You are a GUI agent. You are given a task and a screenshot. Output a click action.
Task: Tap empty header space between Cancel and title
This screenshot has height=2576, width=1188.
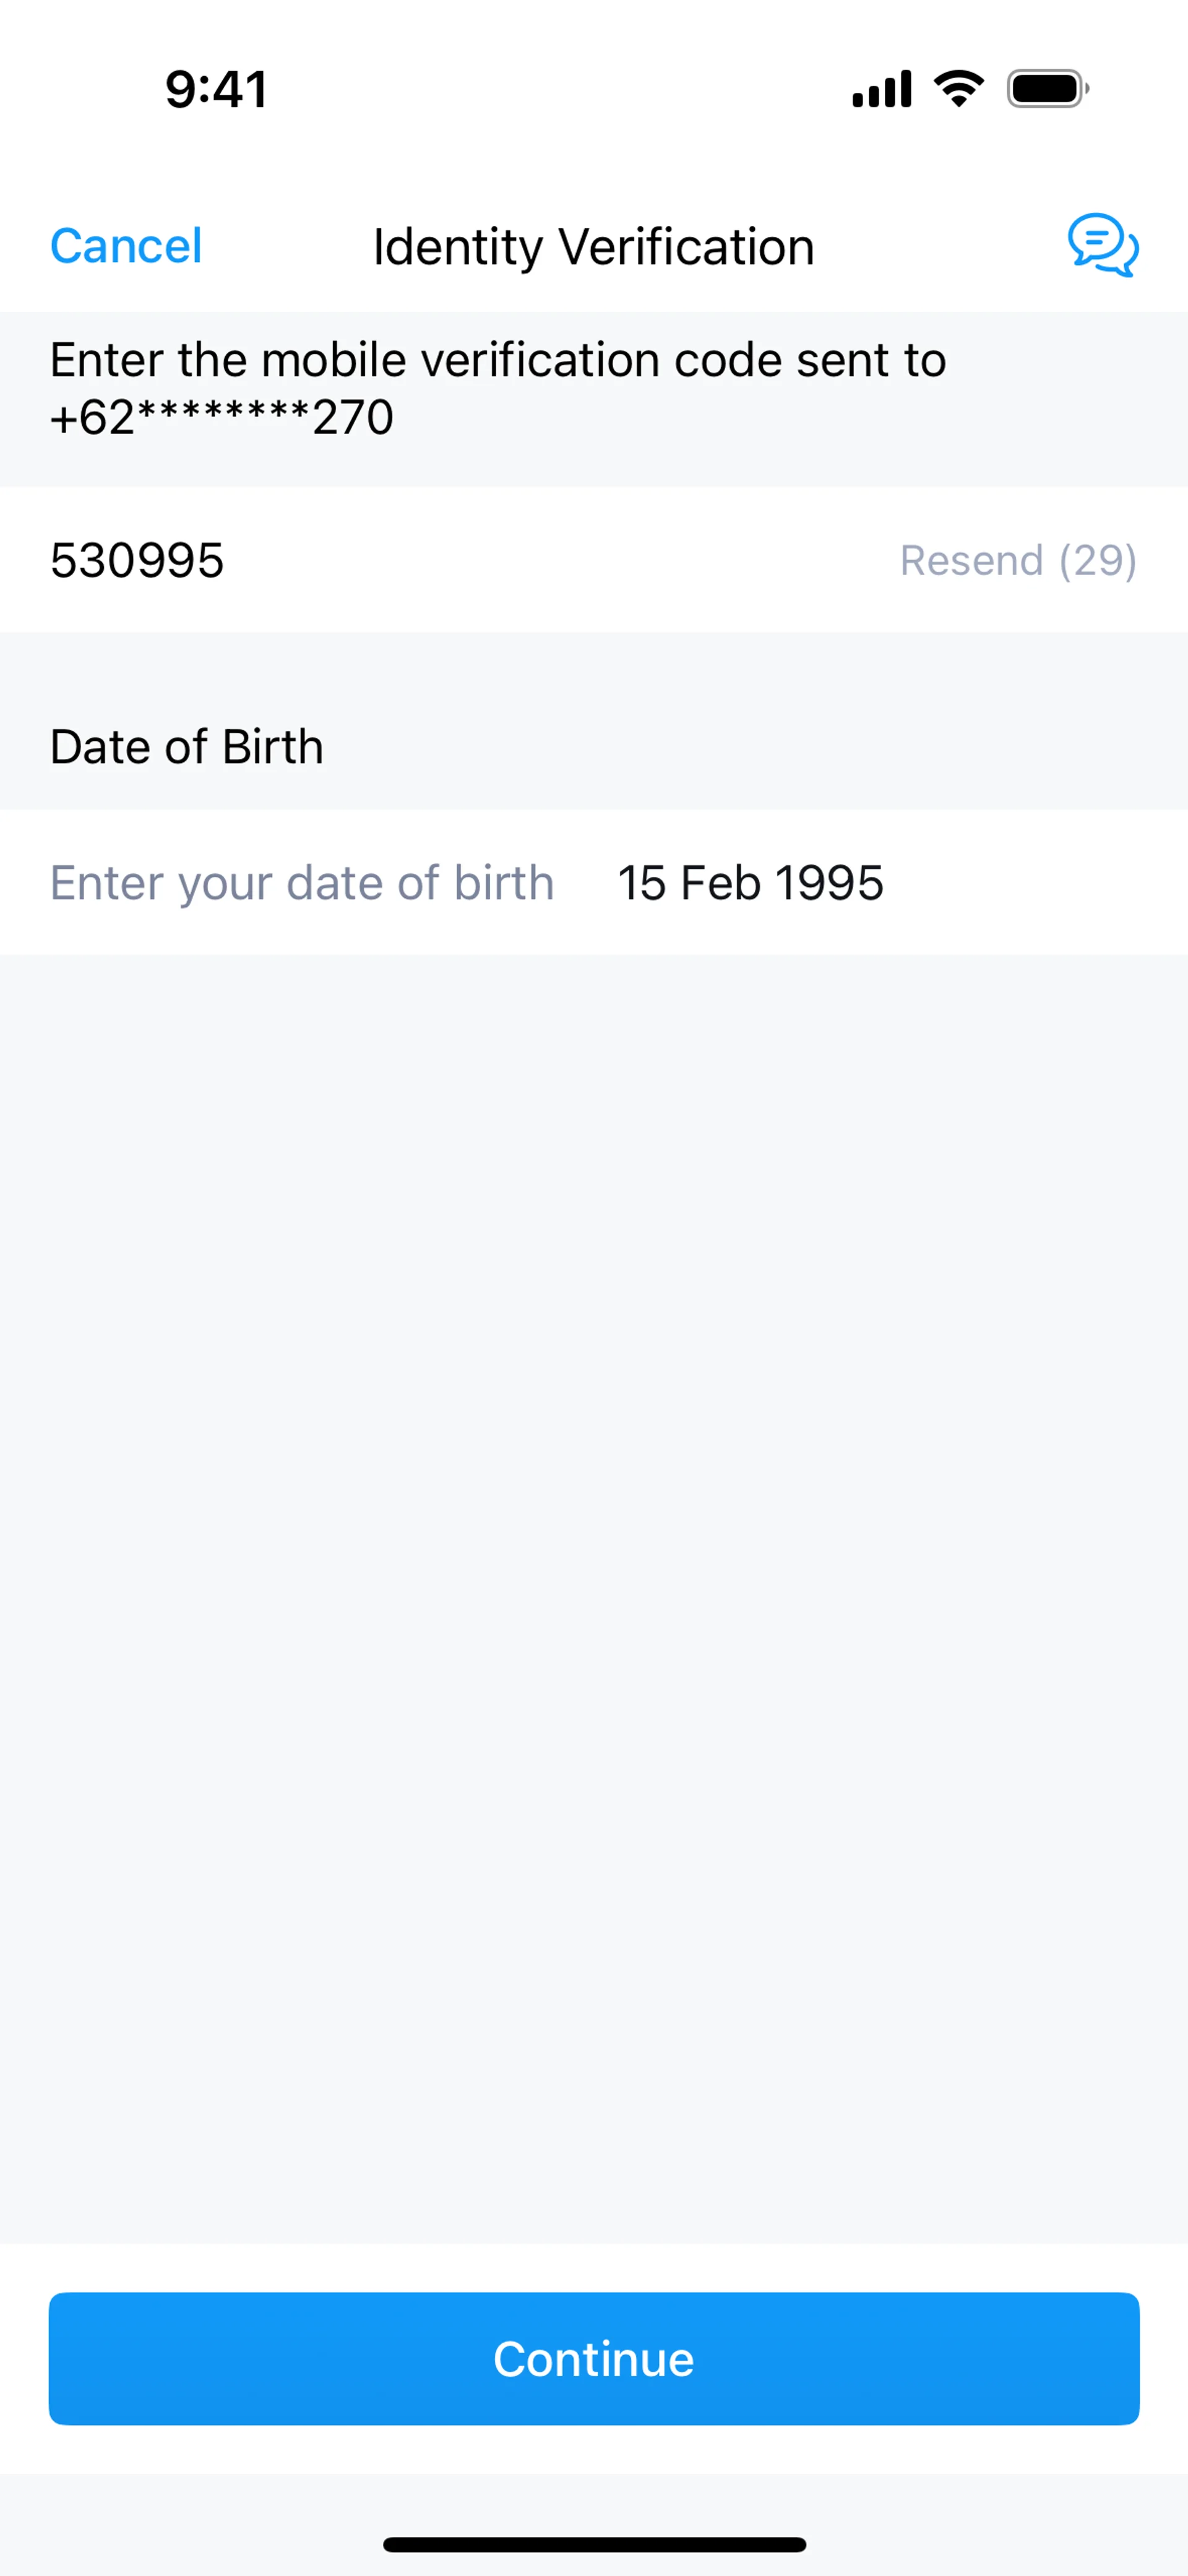point(288,247)
